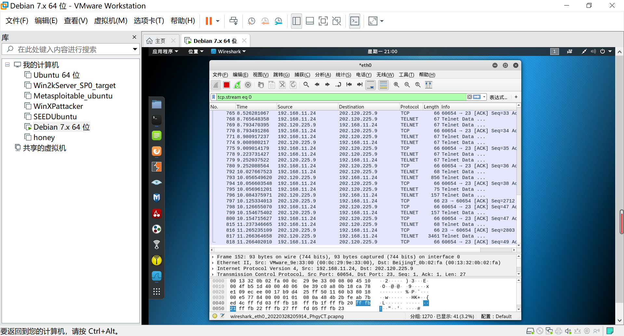Go back to previous packet arrow
This screenshot has height=336, width=624.
coord(317,85)
